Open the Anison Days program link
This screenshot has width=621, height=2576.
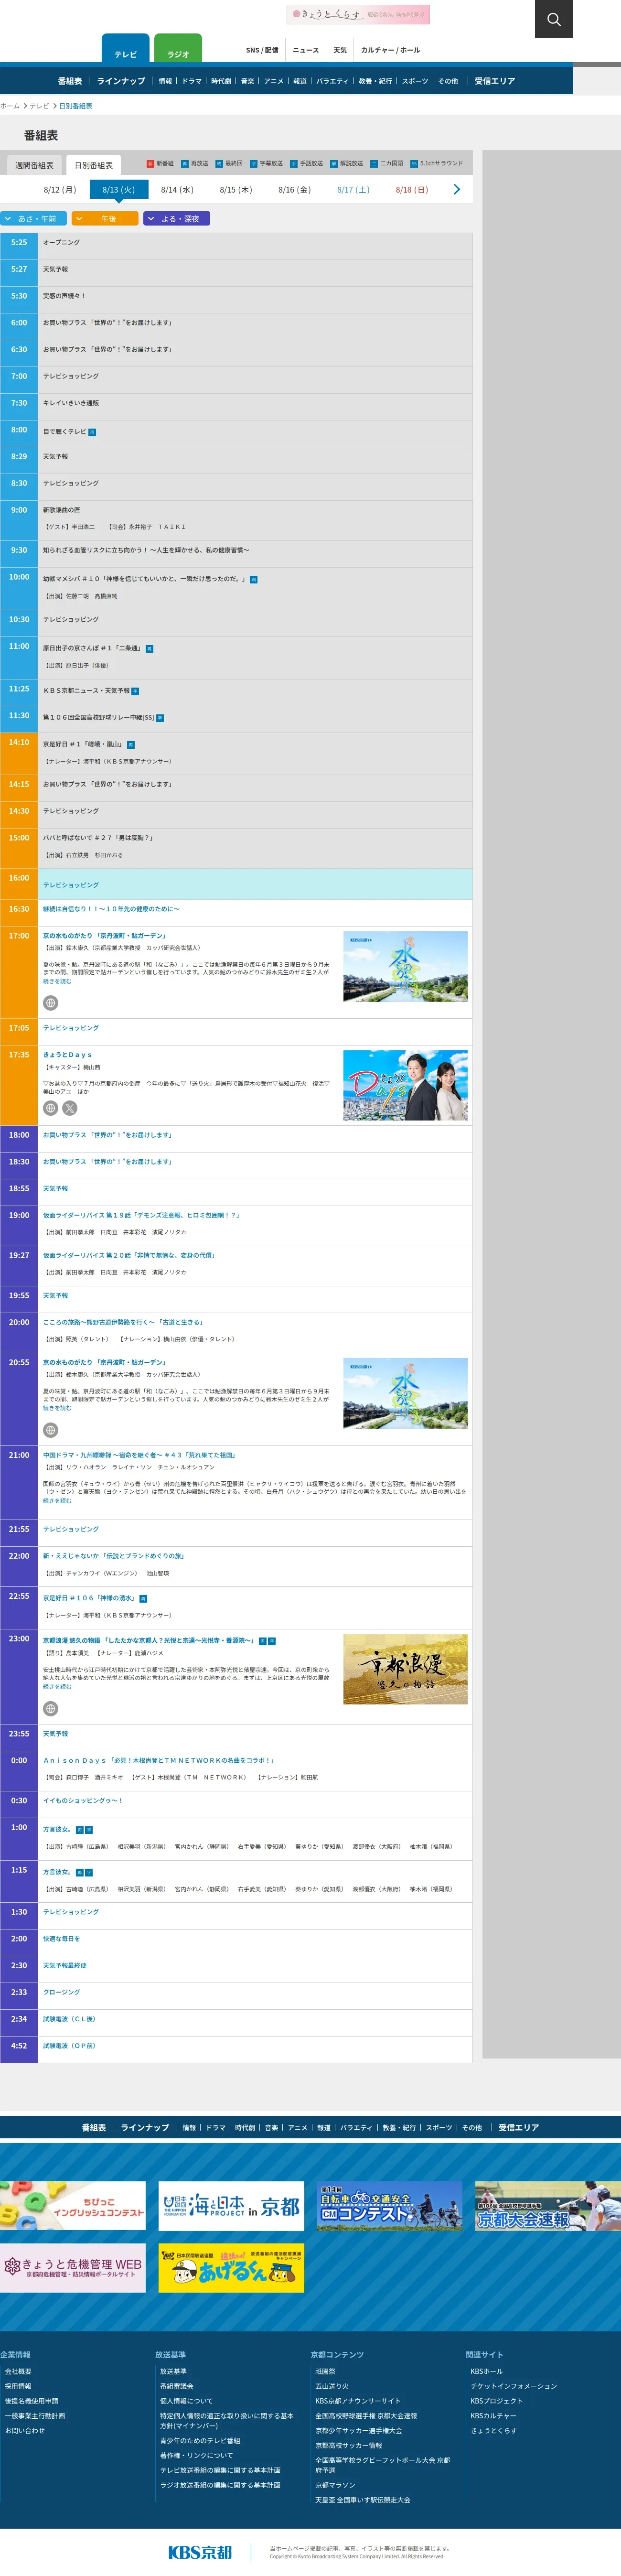point(159,1760)
